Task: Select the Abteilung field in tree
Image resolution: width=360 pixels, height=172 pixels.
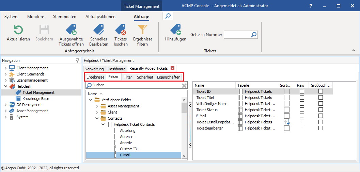Action: point(128,131)
